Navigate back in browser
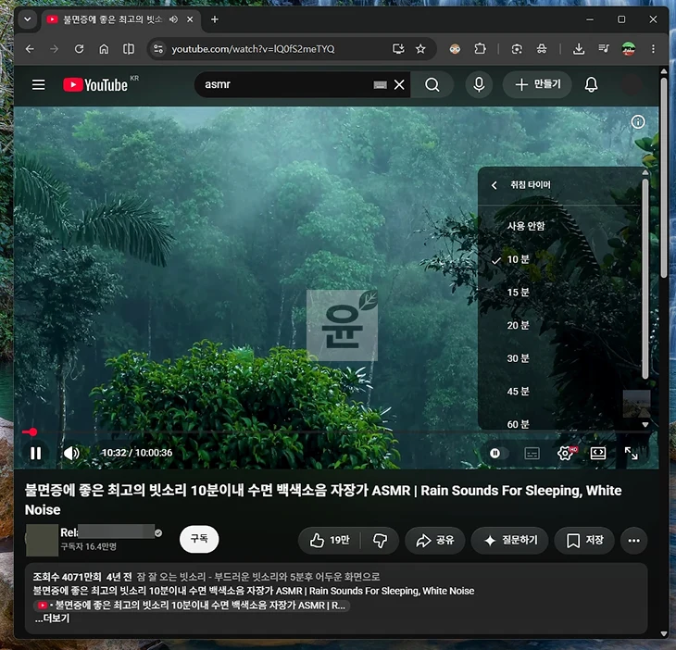This screenshot has height=650, width=676. (30, 49)
